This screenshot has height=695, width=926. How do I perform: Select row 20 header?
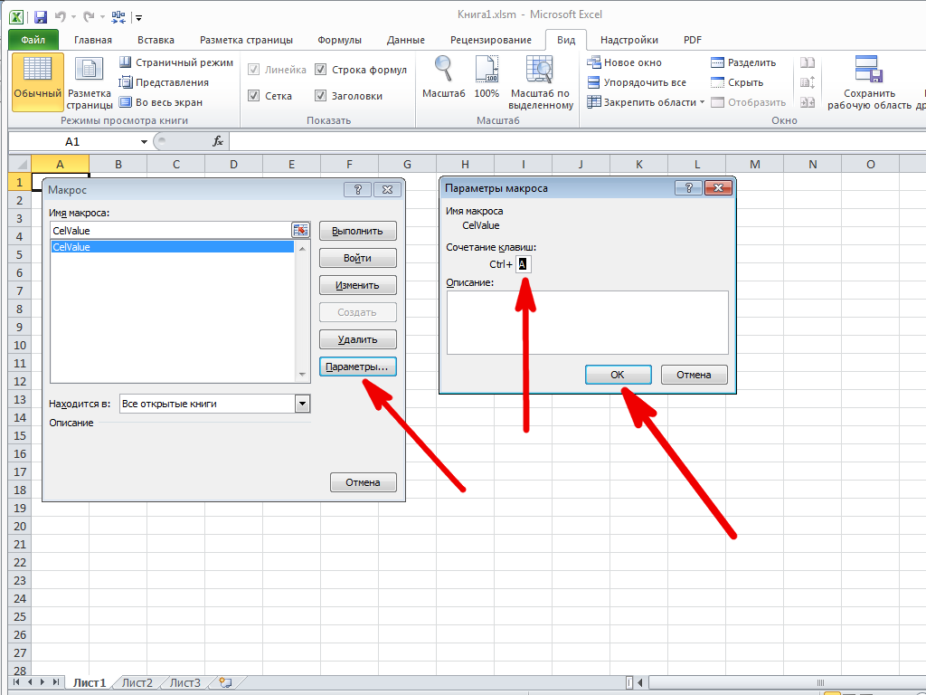coord(20,526)
